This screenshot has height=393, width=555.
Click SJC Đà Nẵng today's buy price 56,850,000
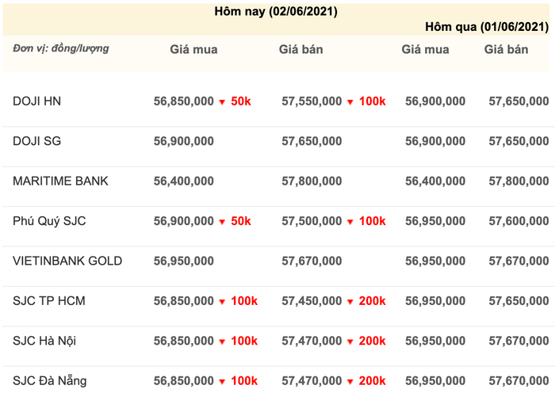[184, 381]
